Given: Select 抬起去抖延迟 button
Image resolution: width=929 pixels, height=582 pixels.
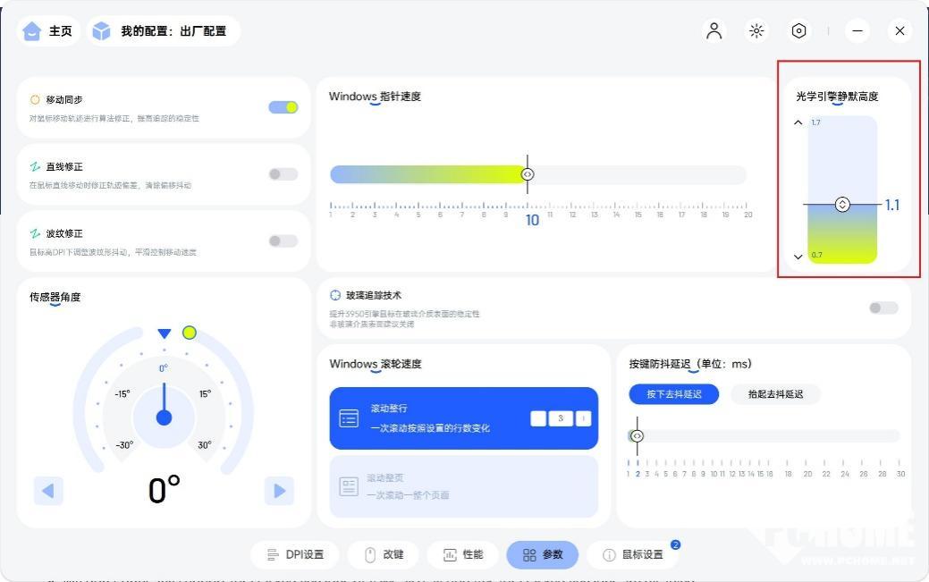Looking at the screenshot, I should tap(775, 394).
